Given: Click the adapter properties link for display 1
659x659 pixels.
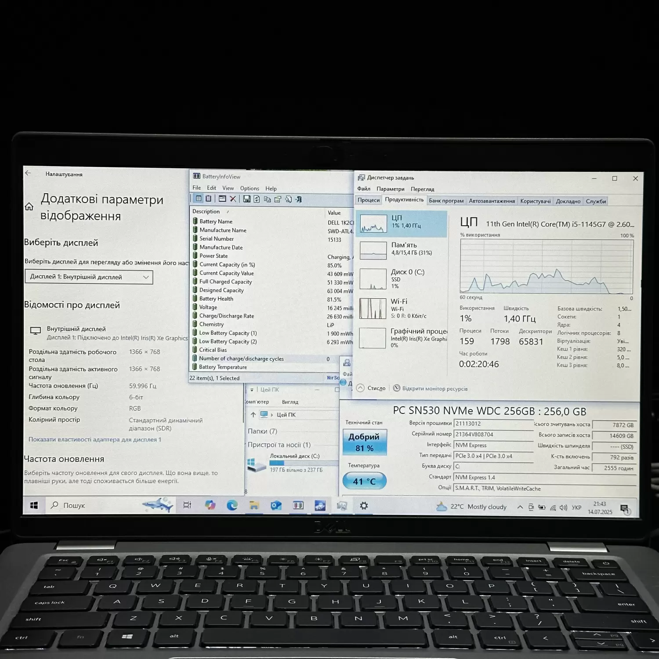Looking at the screenshot, I should point(95,439).
